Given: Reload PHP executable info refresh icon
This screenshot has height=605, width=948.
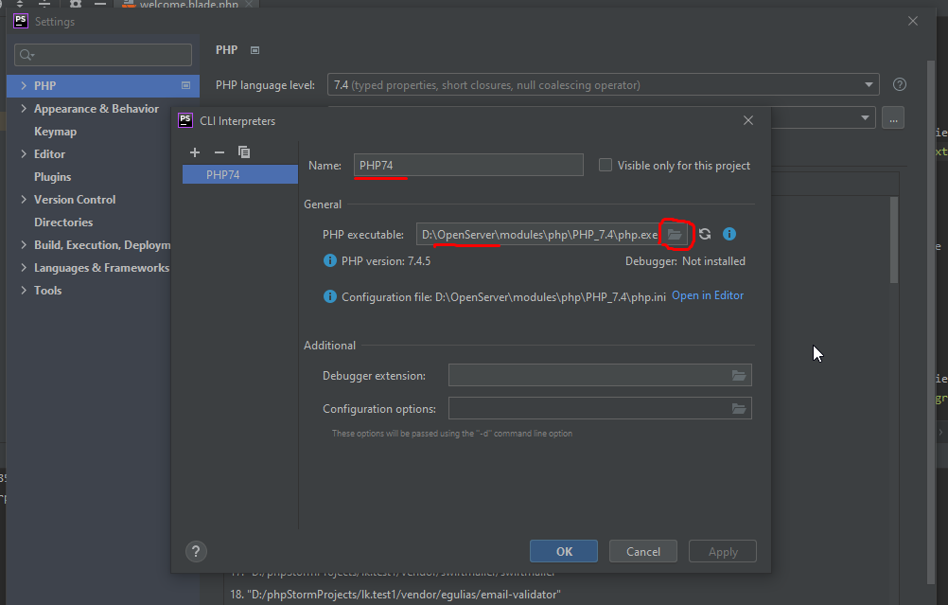Looking at the screenshot, I should [x=705, y=234].
